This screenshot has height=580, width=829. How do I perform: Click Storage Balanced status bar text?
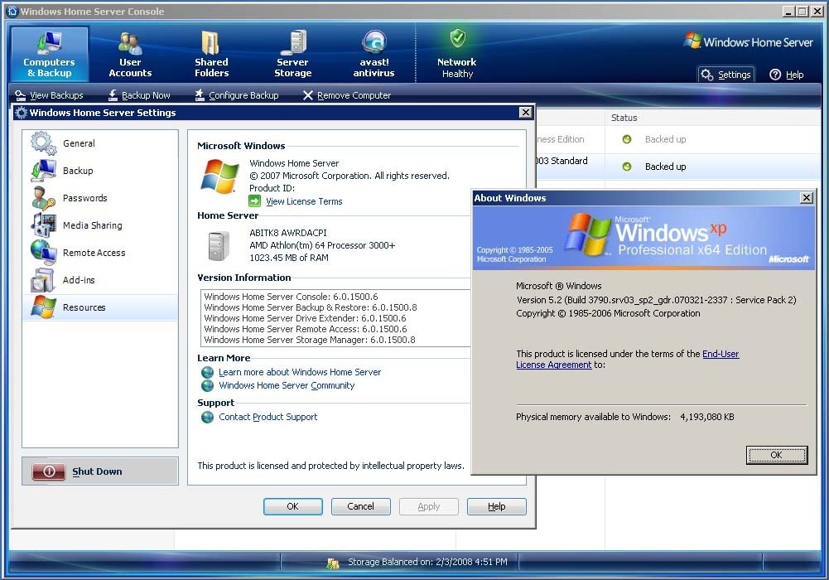(x=427, y=562)
